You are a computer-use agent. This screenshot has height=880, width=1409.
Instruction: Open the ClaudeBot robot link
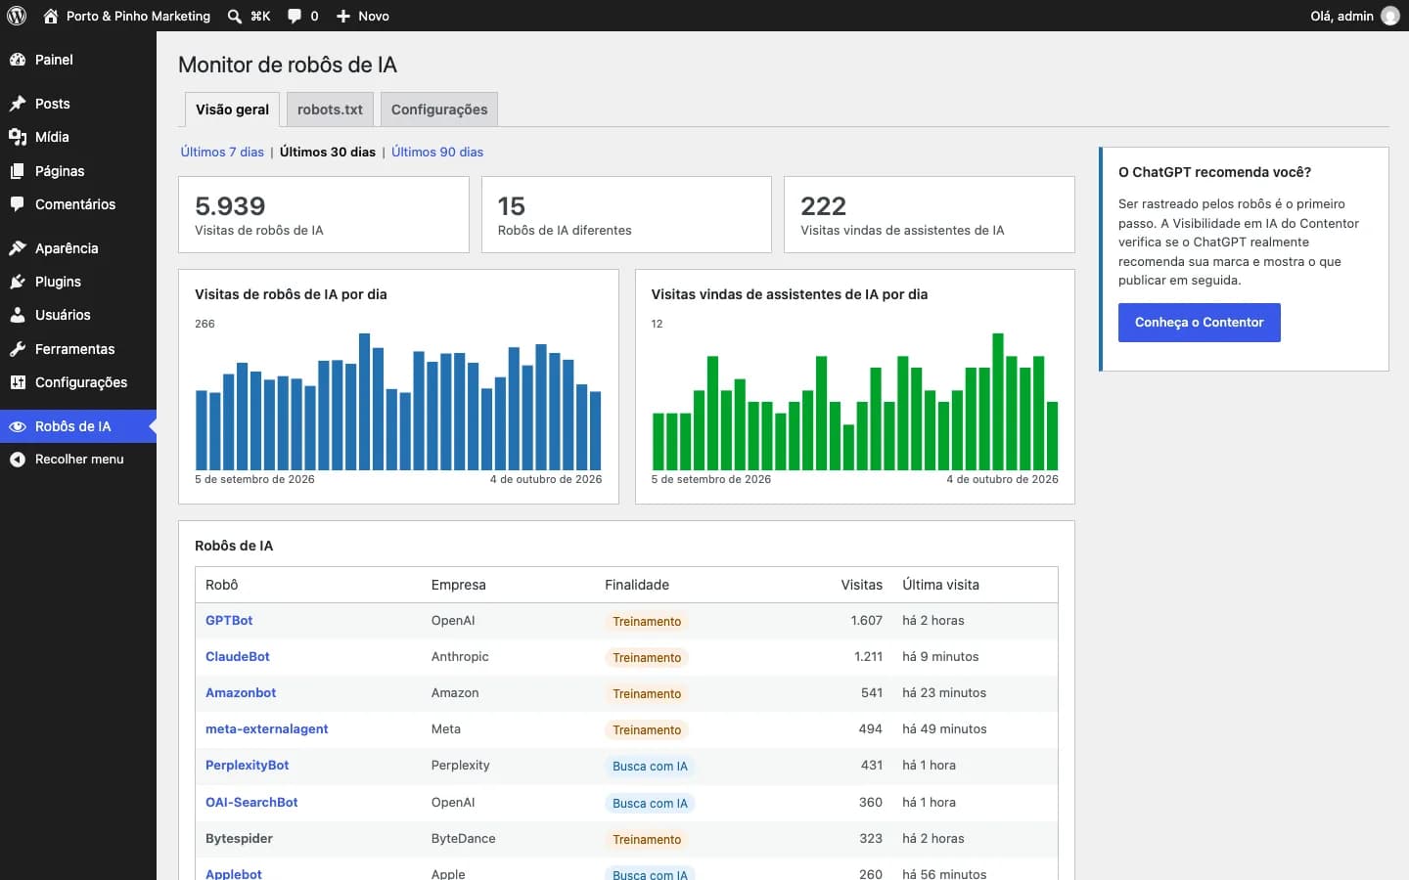pyautogui.click(x=238, y=657)
